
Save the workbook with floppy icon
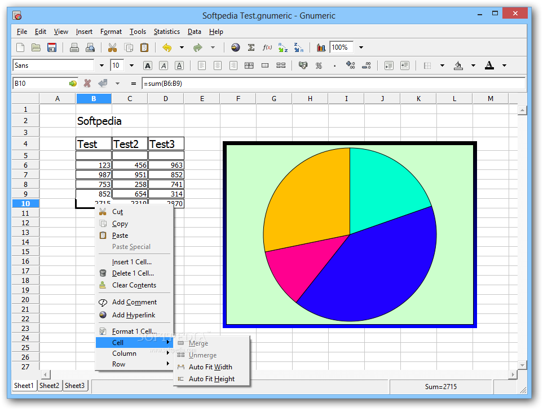52,47
